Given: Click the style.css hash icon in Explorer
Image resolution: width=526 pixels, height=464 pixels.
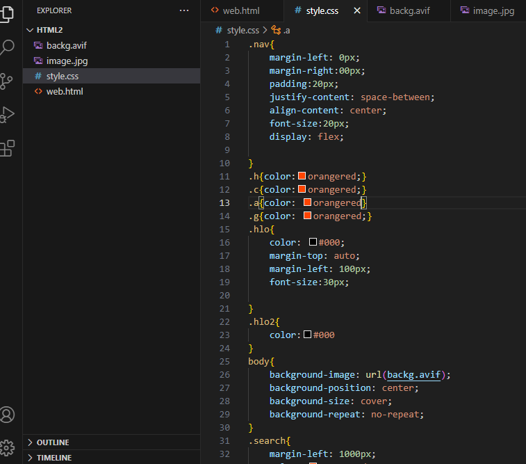Looking at the screenshot, I should coord(38,77).
